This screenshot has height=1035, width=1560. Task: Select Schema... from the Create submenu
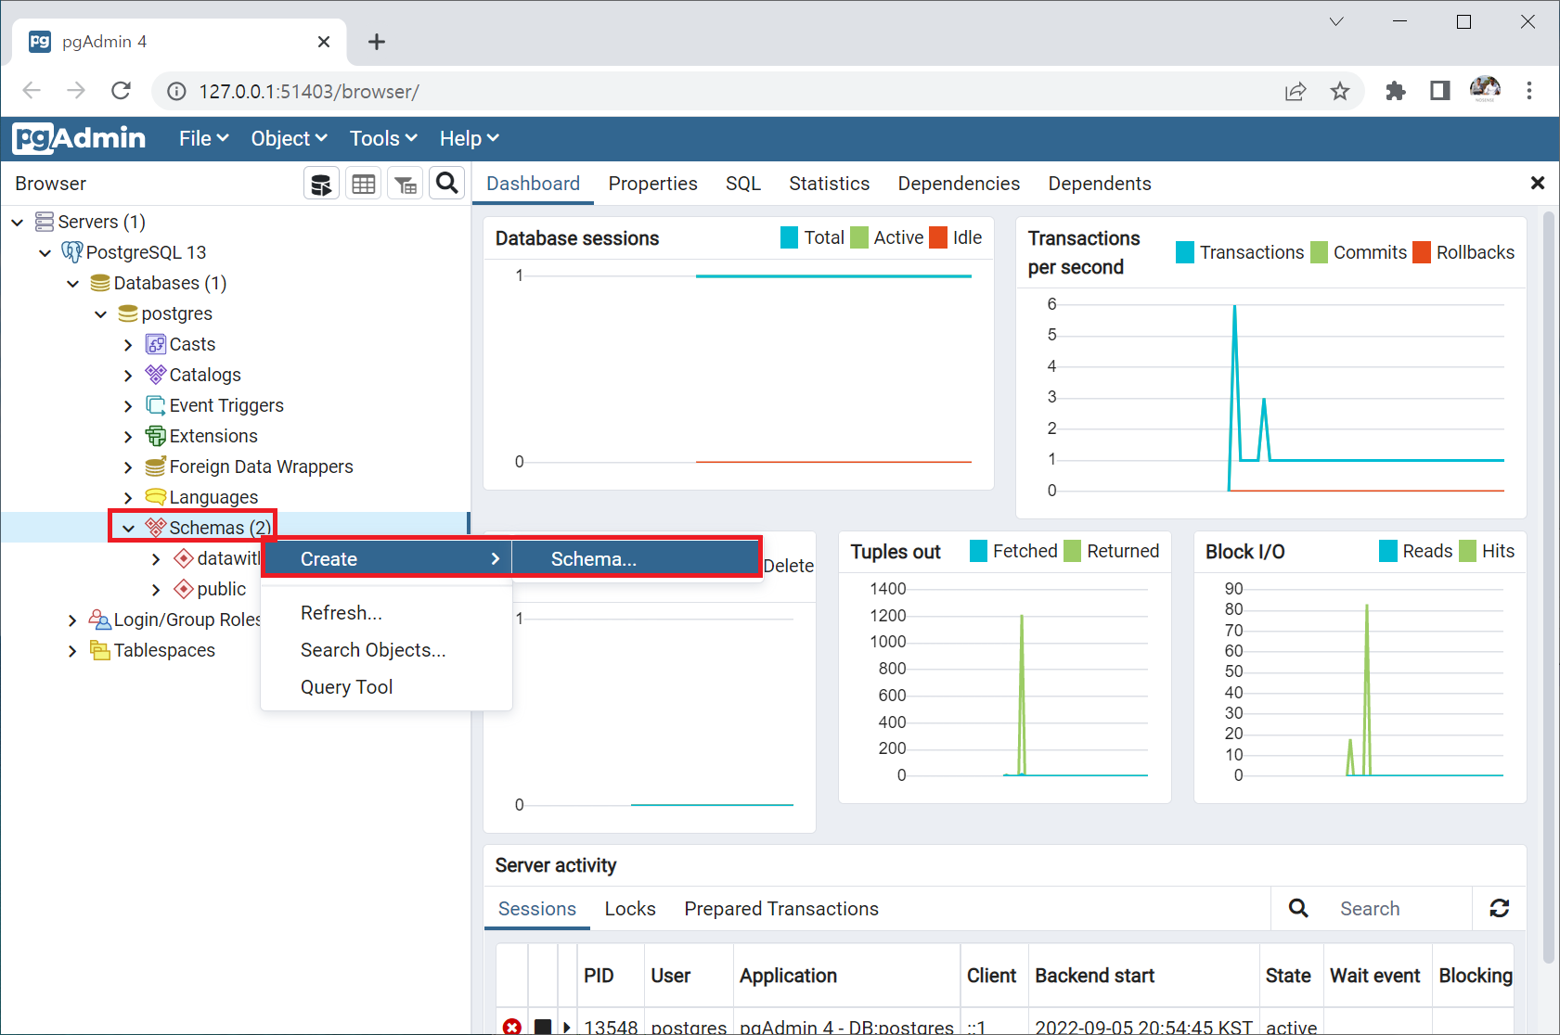point(635,559)
